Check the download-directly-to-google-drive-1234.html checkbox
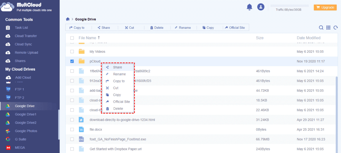 coord(72,119)
